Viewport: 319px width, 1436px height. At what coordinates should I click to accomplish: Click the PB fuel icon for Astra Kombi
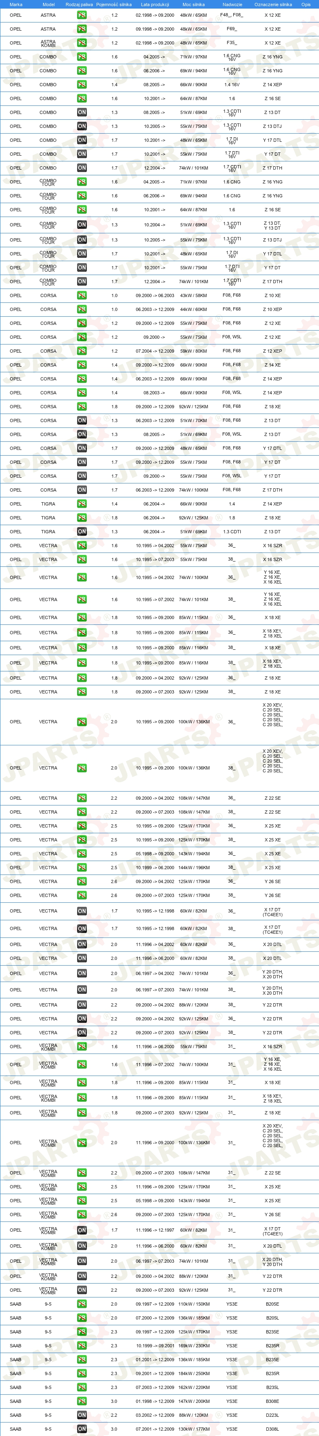[82, 43]
